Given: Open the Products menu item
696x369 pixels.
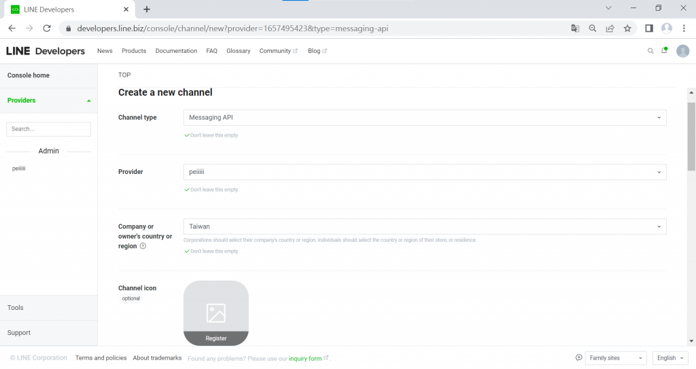Looking at the screenshot, I should tap(134, 51).
